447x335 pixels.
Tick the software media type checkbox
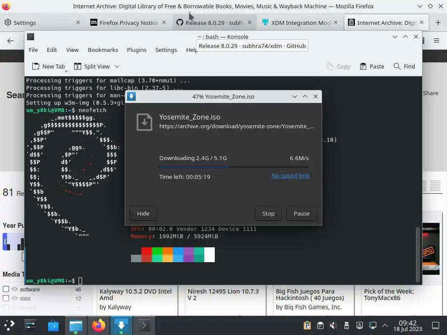point(6,289)
